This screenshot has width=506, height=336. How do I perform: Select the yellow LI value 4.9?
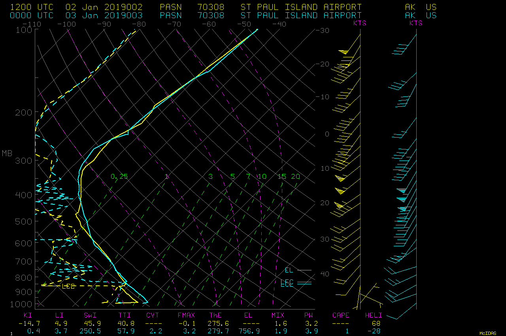pyautogui.click(x=61, y=323)
